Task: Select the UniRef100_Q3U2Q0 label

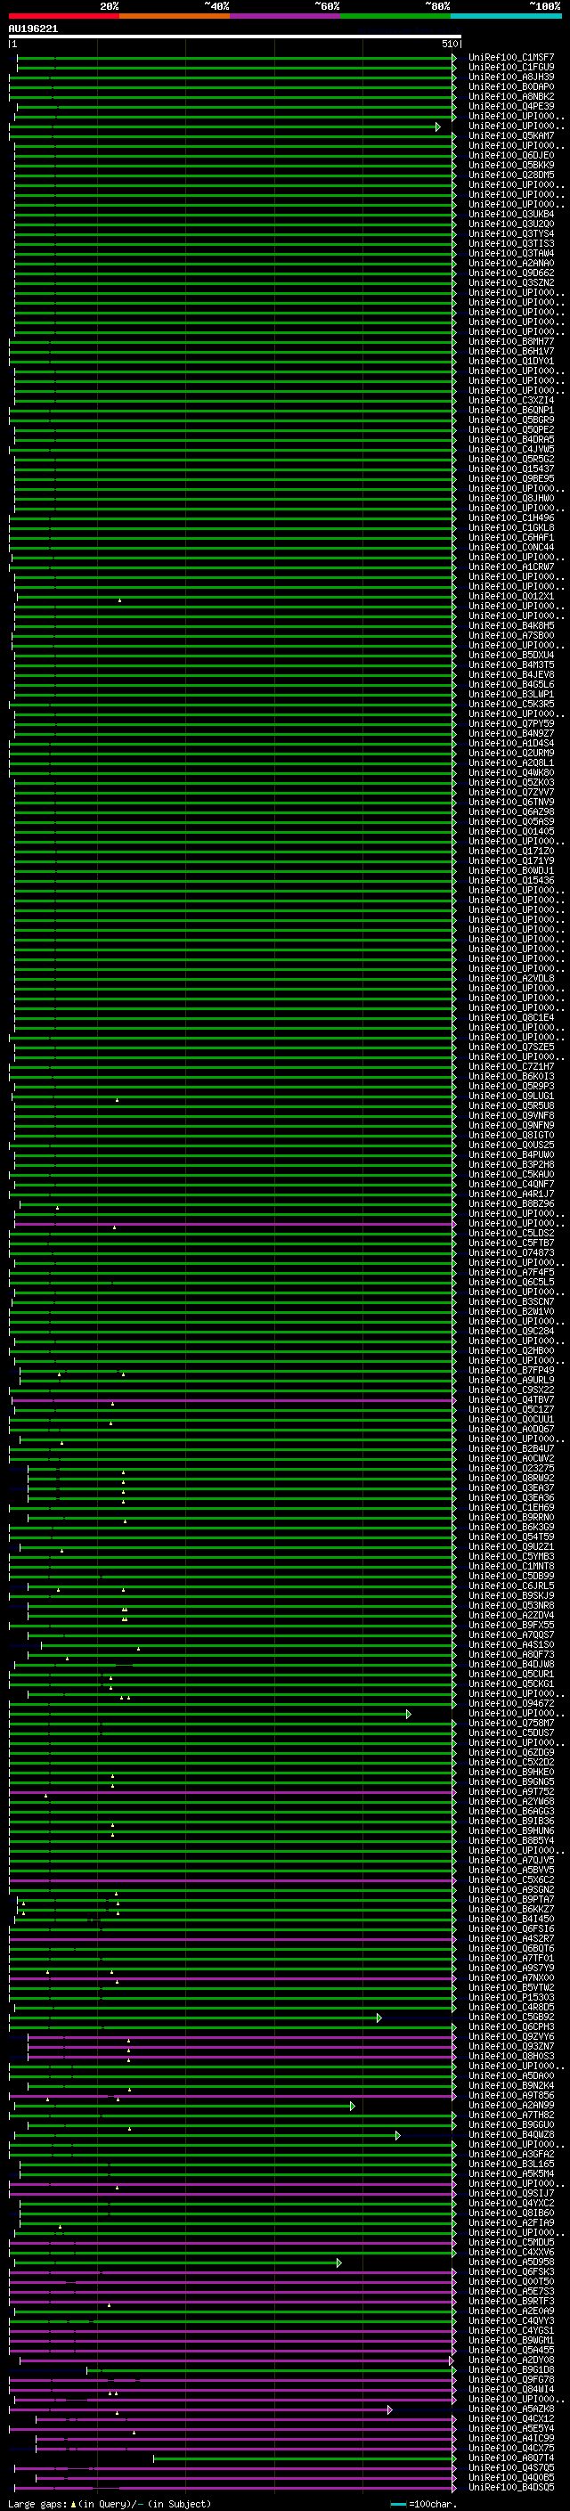Action: 511,224
